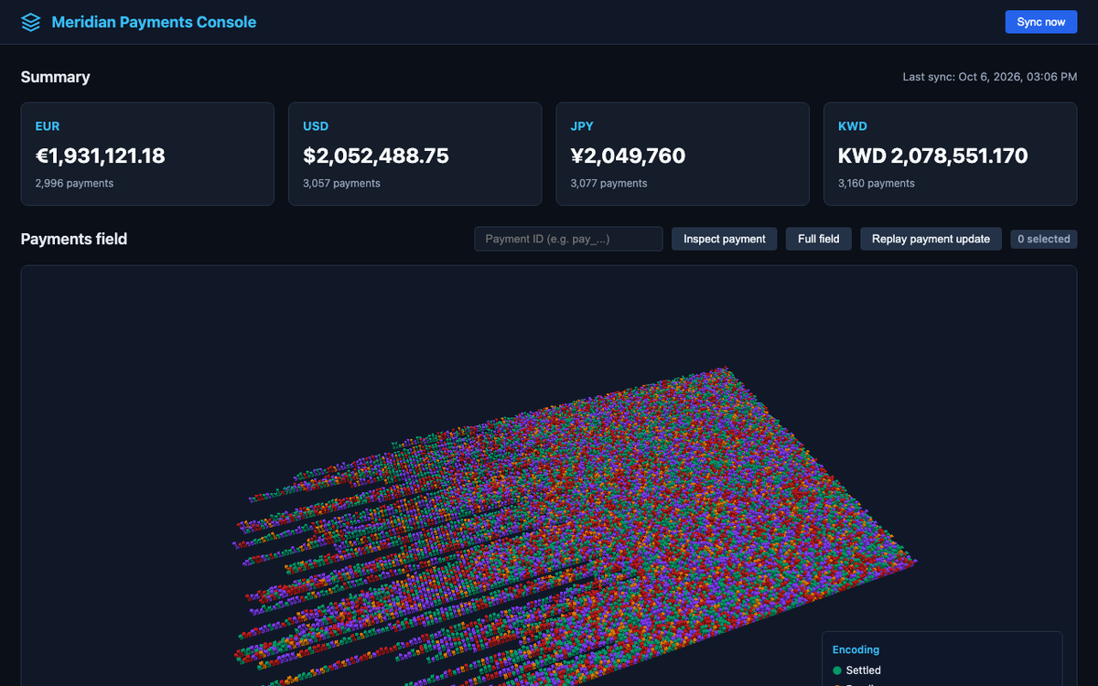Open the USD summary card
The image size is (1098, 686).
coord(414,154)
